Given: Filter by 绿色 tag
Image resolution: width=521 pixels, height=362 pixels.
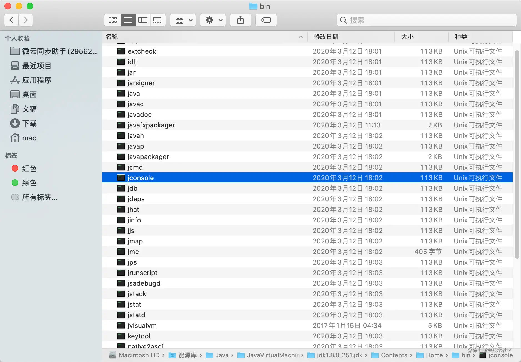Looking at the screenshot, I should [x=24, y=183].
